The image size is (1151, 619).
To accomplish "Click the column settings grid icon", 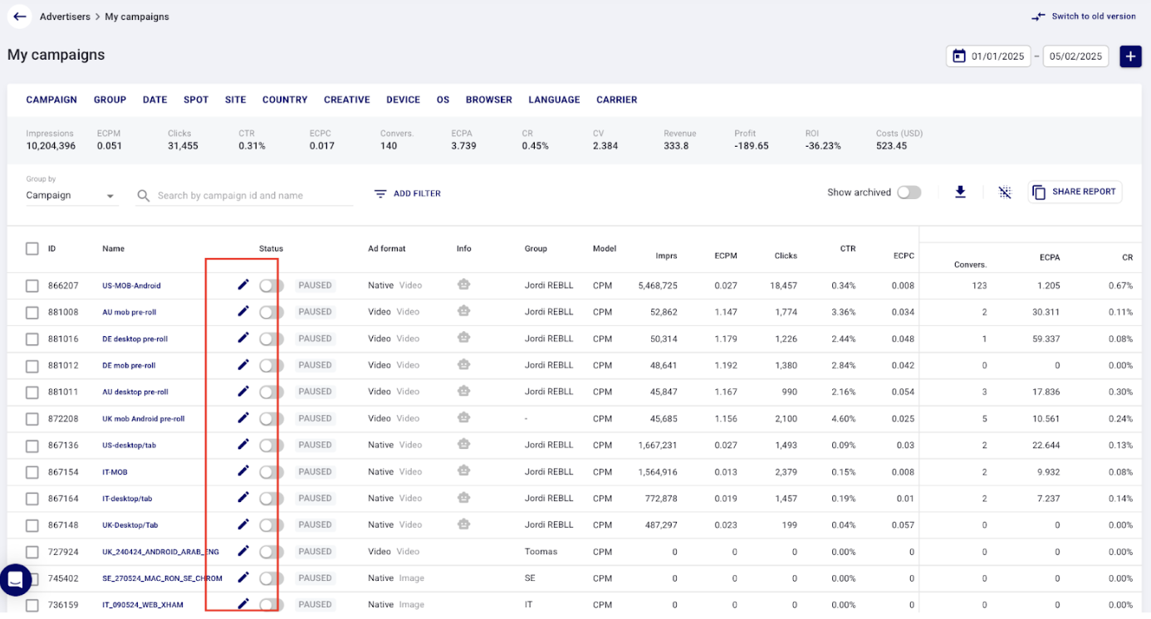I will point(1005,193).
